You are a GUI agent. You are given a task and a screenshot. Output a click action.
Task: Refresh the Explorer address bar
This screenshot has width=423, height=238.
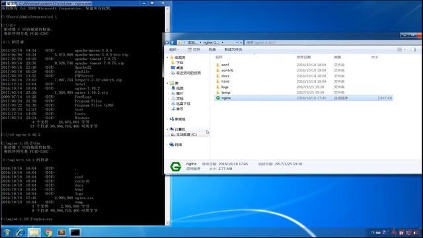click(241, 42)
